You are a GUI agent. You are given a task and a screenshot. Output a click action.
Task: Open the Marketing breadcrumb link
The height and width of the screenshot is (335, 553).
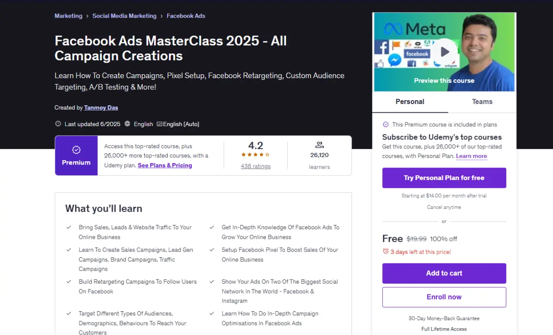[68, 16]
